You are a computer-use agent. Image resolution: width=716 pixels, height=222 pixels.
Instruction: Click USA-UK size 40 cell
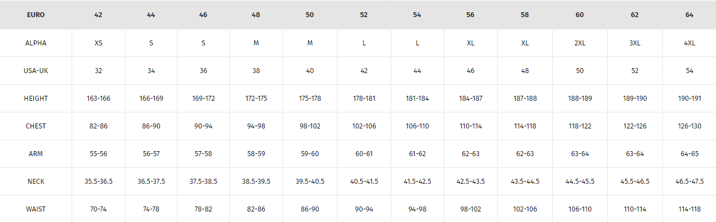pos(310,71)
